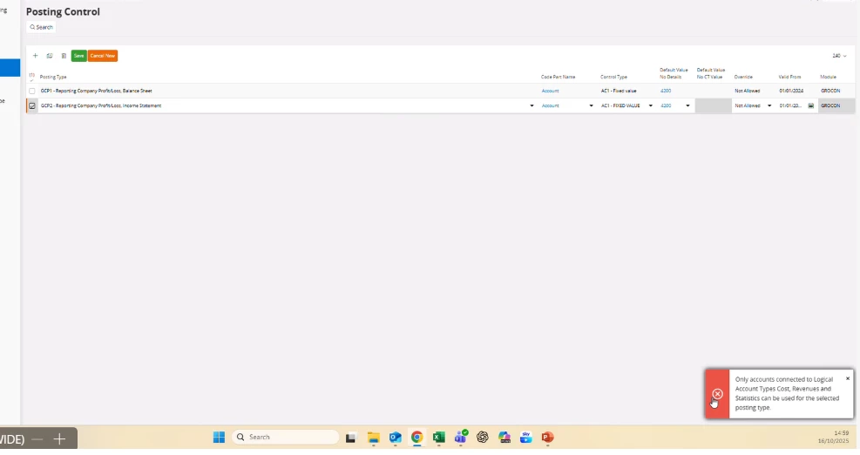Change the page size 240 dropdown
The image size is (860, 455).
pyautogui.click(x=839, y=56)
